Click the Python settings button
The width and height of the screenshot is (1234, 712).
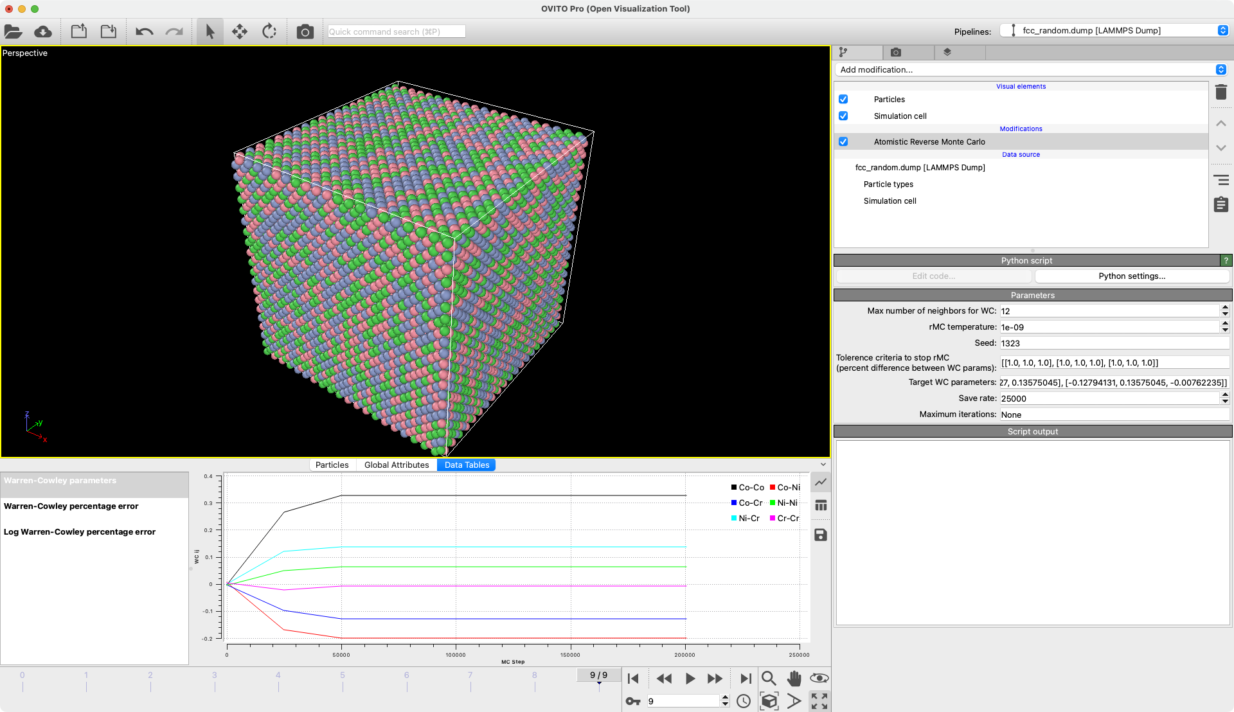(1131, 276)
